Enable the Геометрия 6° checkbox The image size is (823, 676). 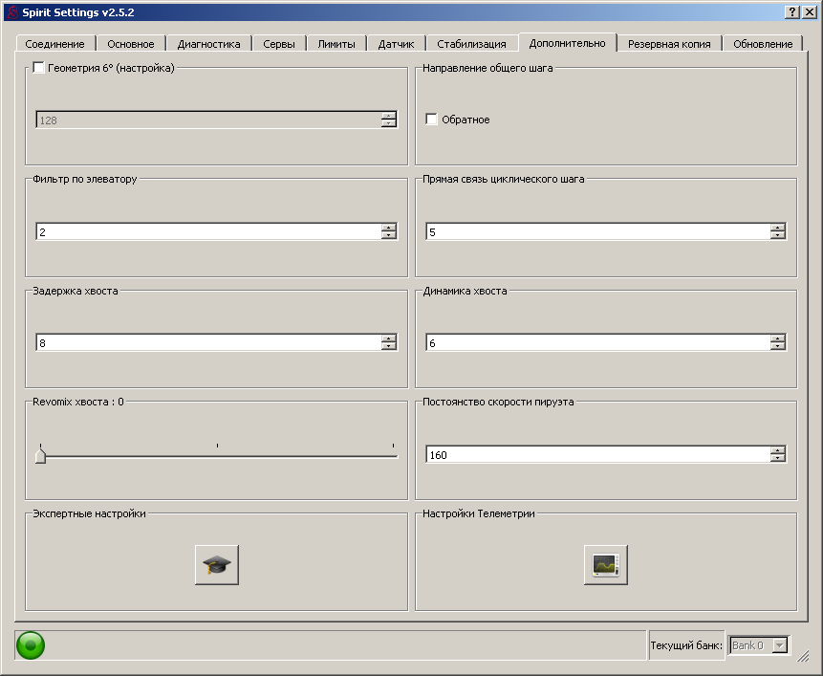[x=39, y=68]
